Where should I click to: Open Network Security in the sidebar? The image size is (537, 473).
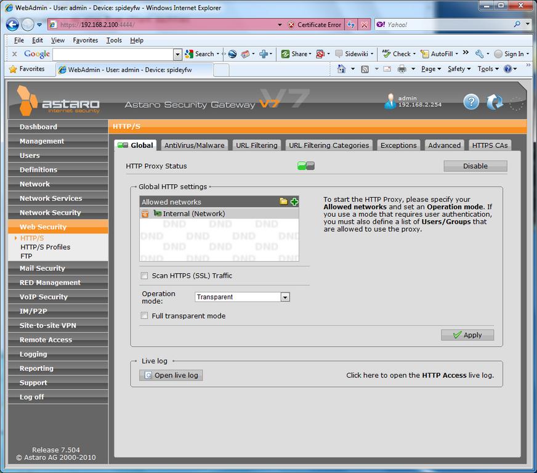(59, 212)
